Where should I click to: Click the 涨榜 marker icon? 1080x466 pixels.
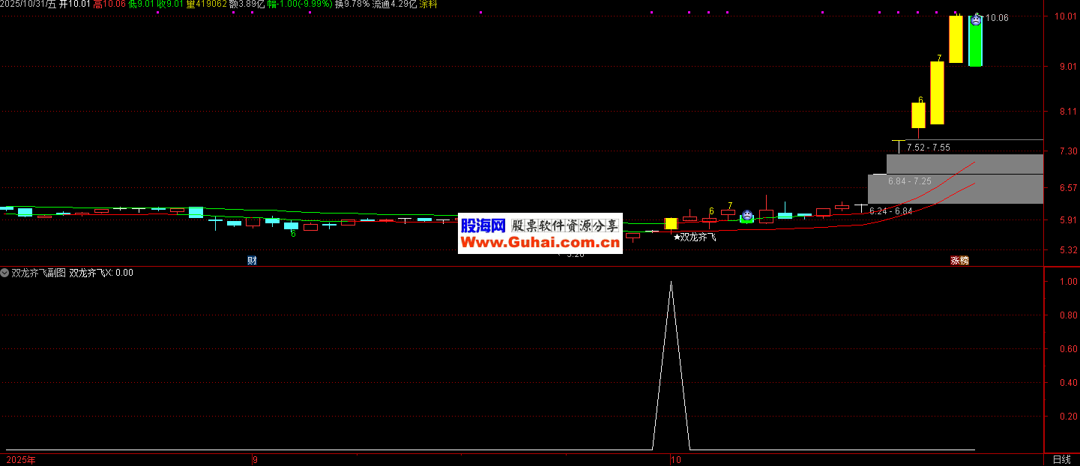pos(959,261)
